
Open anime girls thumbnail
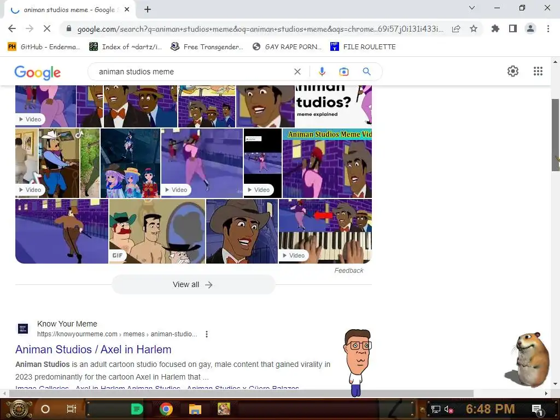click(x=130, y=163)
